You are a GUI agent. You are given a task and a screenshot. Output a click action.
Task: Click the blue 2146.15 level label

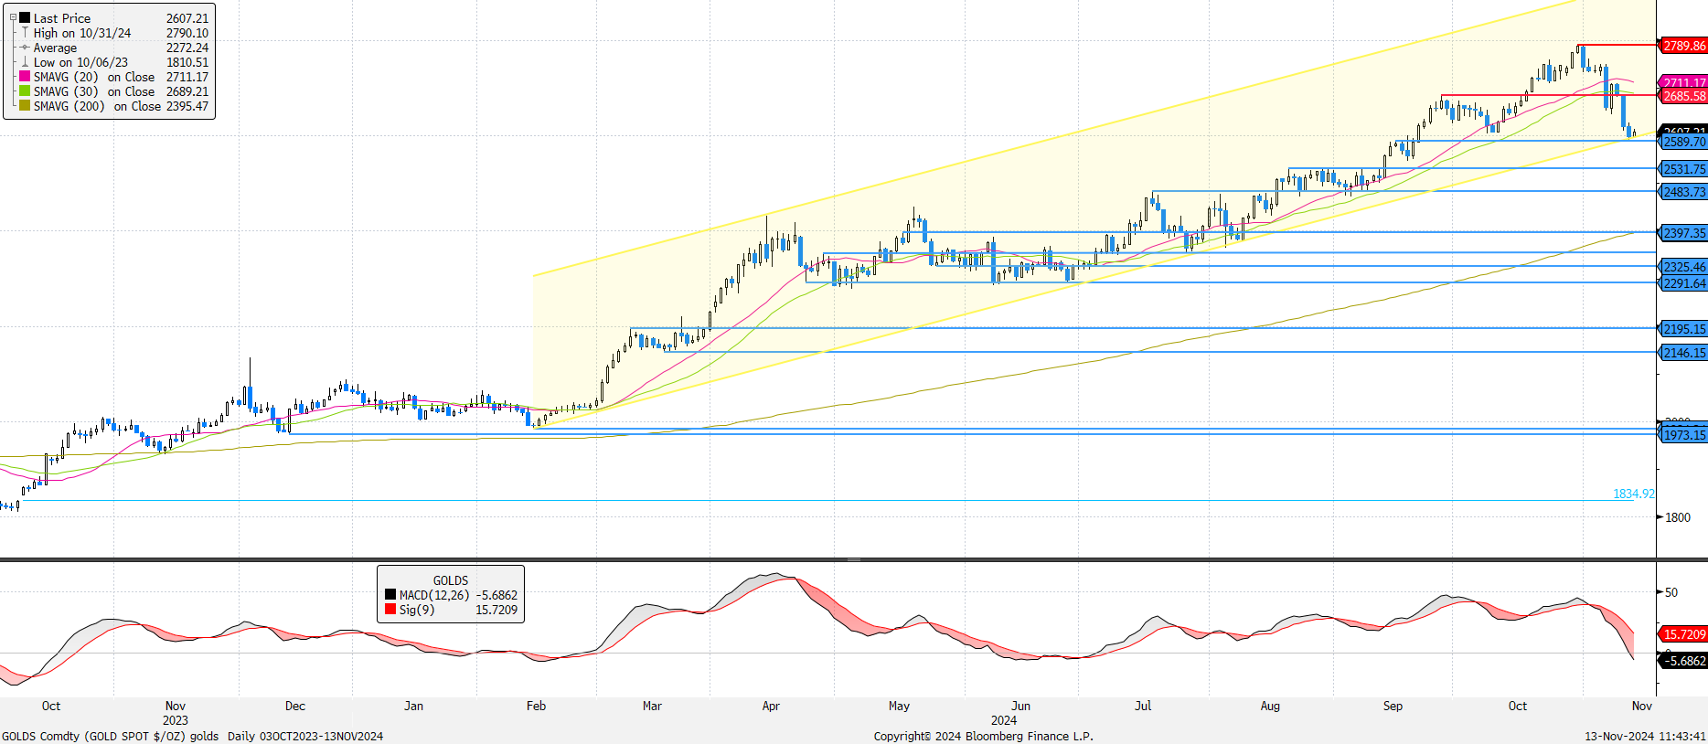click(x=1683, y=353)
